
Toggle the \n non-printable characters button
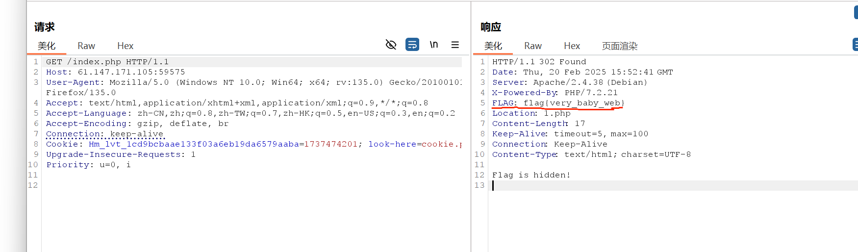(x=434, y=45)
